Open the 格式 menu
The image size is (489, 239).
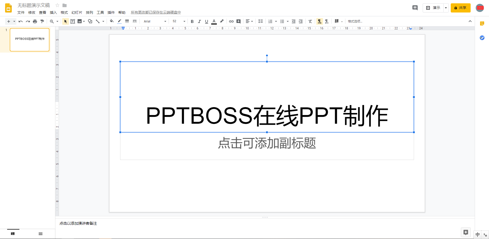click(64, 12)
